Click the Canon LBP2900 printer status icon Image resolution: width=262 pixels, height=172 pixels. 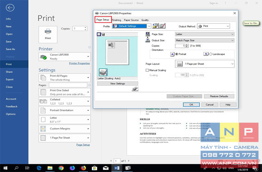click(43, 57)
